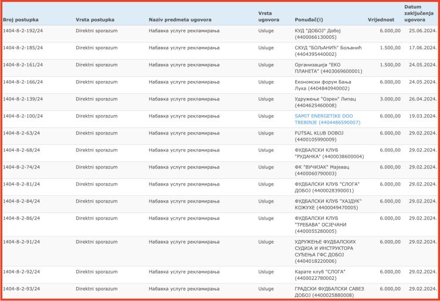Click contract date 26.04.2024.
The width and height of the screenshot is (440, 301).
422,99
